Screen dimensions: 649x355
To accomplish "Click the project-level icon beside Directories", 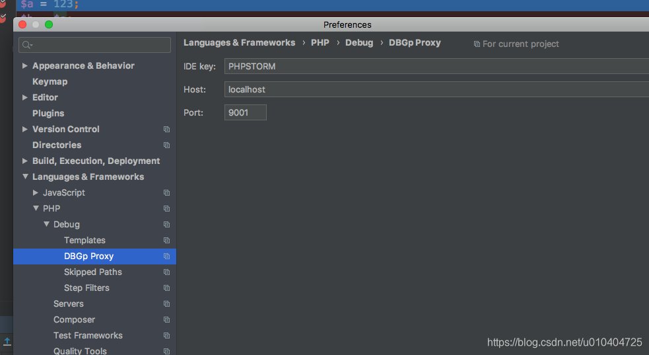I will pos(166,145).
